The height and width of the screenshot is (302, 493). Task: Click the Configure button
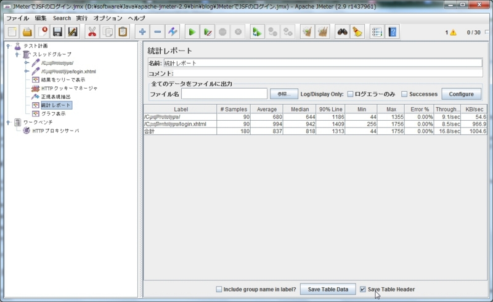pos(461,94)
